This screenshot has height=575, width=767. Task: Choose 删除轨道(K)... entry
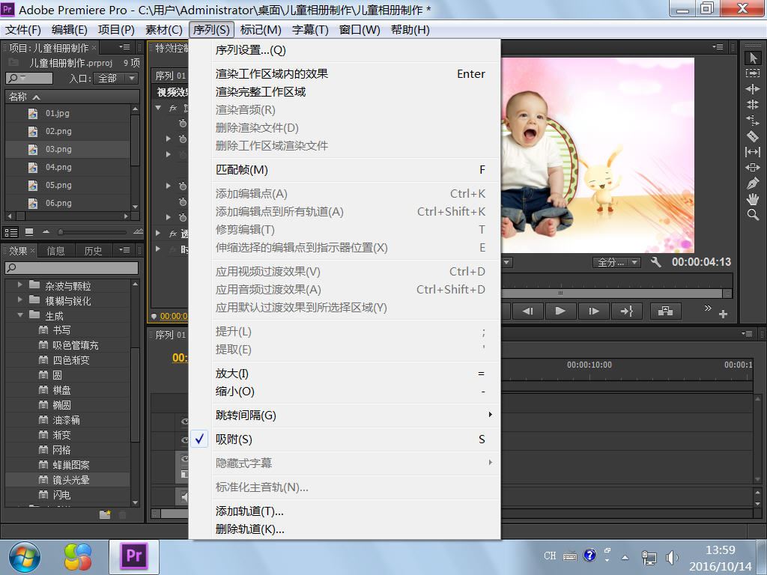click(x=345, y=529)
